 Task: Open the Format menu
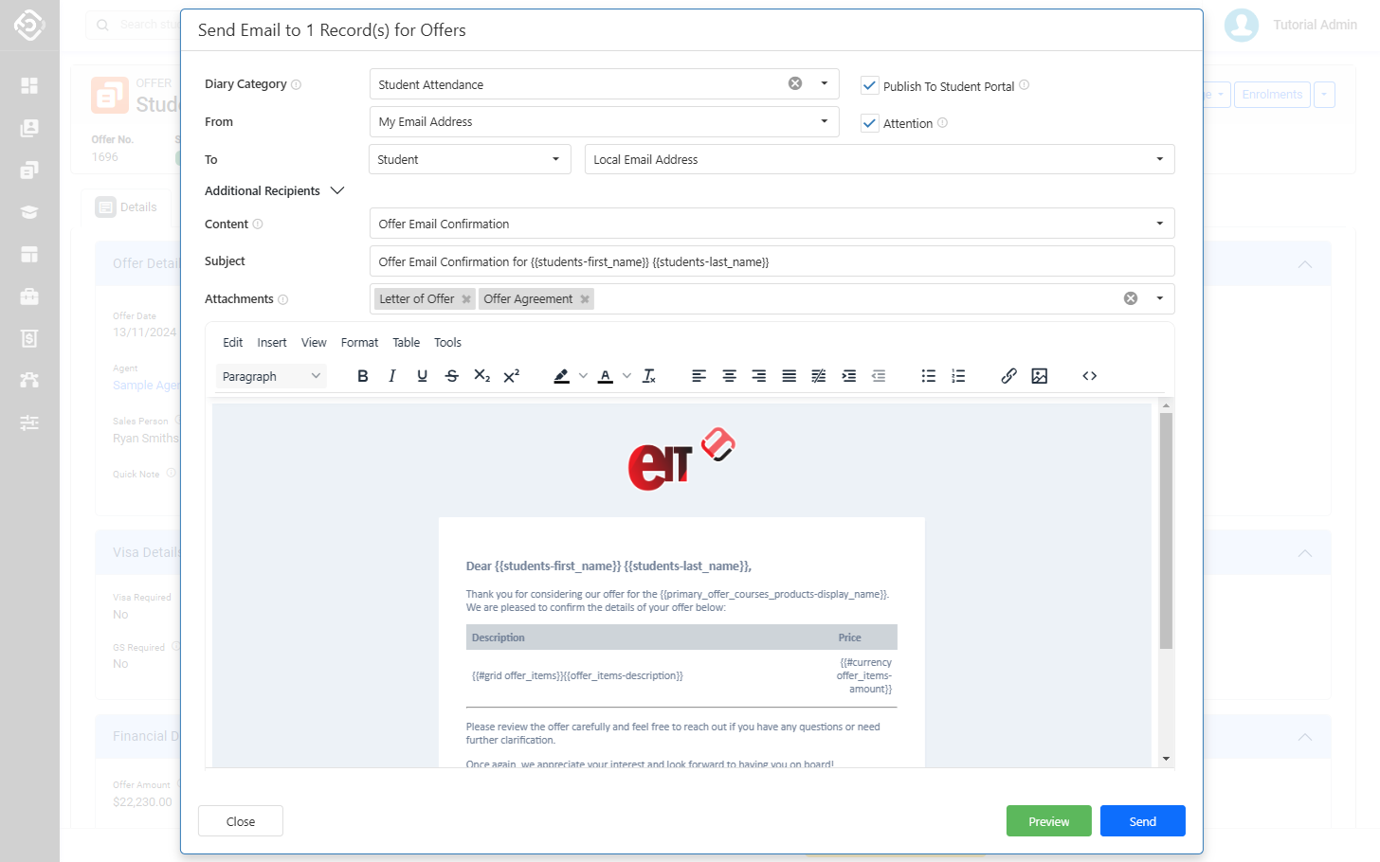click(359, 343)
